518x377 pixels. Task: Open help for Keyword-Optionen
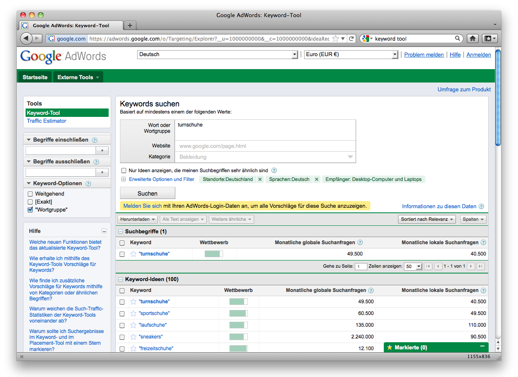pos(88,183)
